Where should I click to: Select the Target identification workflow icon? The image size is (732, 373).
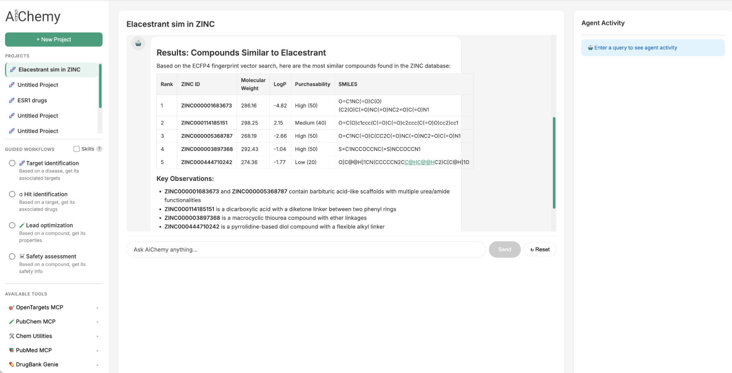22,163
